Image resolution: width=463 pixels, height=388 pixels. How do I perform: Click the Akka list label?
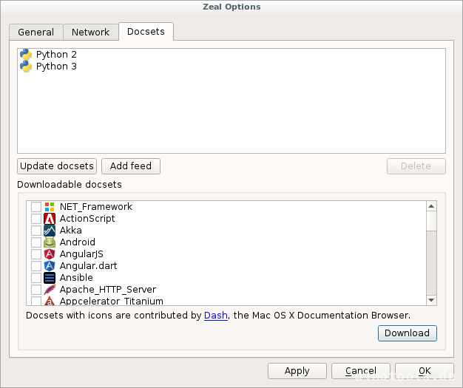point(71,231)
